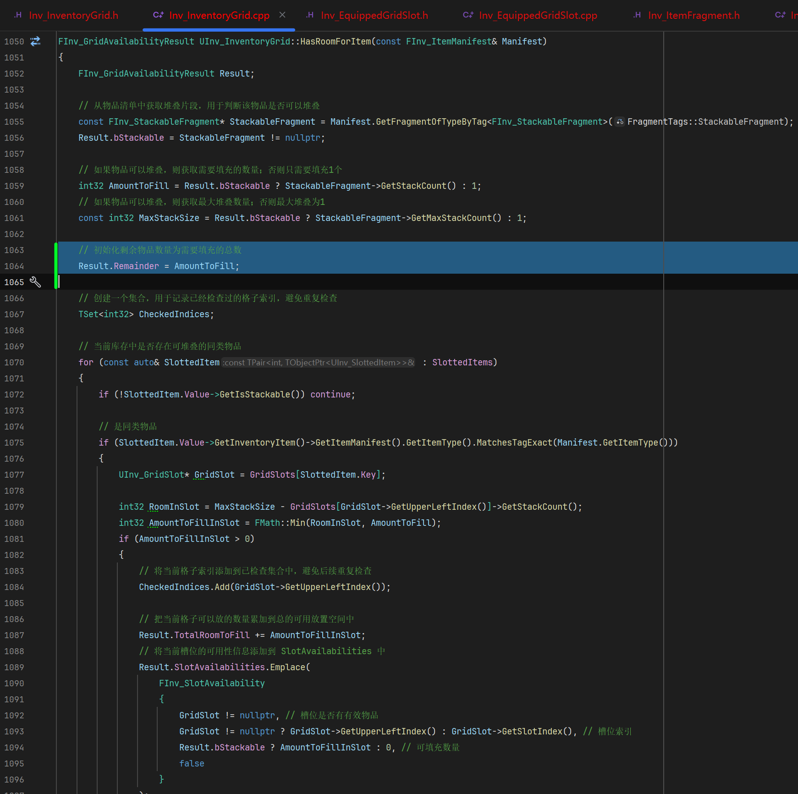Switch to Inv_ItemFragment.h tab

(687, 15)
